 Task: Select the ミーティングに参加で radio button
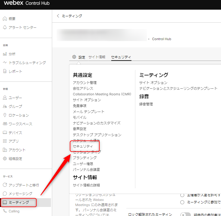[x=182, y=202]
